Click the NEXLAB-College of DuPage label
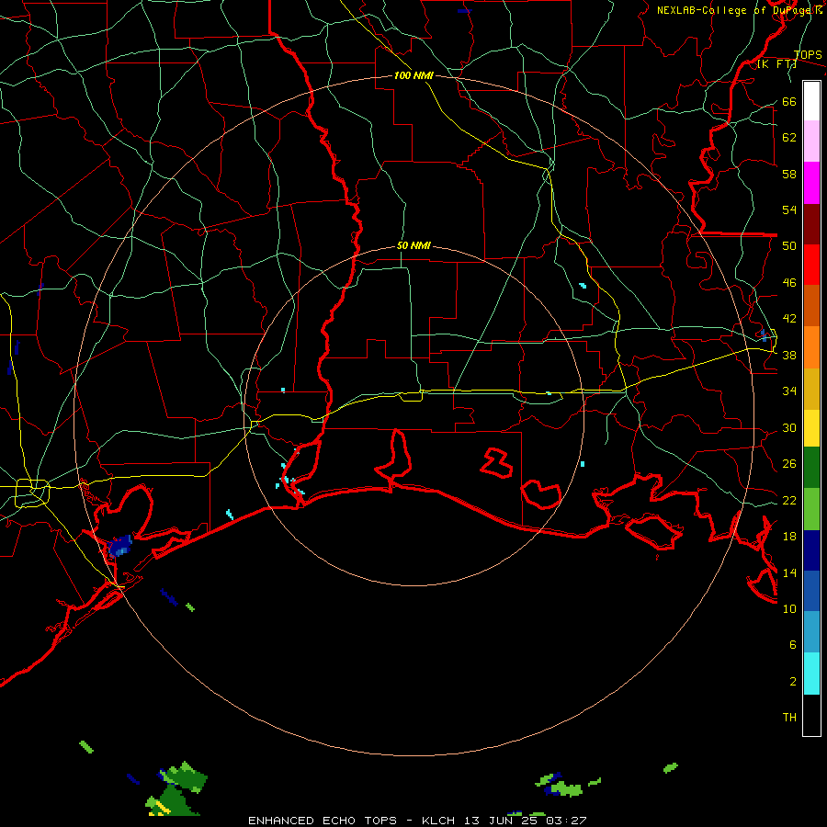Viewport: 827px width, 827px height. 735,10
